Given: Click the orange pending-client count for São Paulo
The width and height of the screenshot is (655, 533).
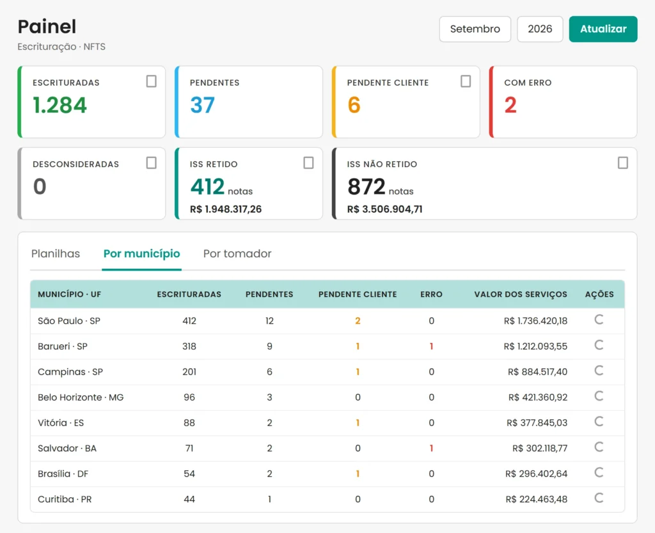Looking at the screenshot, I should [x=358, y=321].
